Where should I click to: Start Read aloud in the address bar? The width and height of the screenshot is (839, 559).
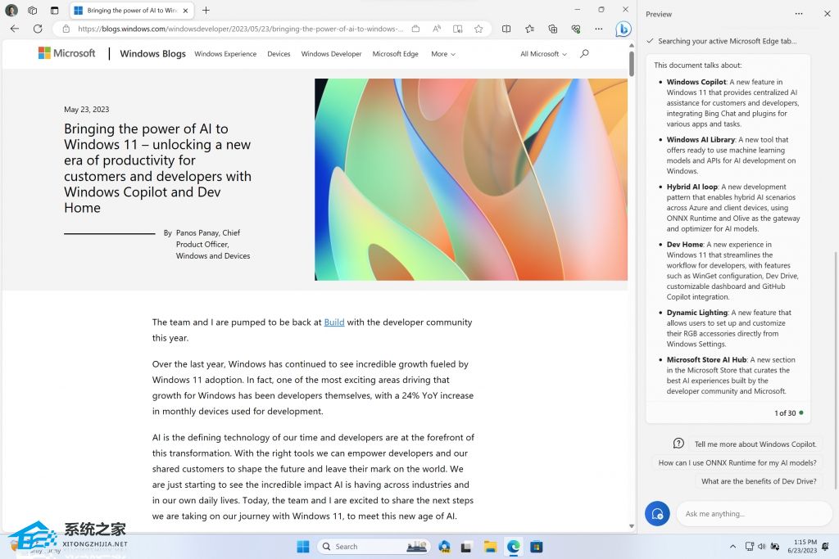tap(438, 28)
